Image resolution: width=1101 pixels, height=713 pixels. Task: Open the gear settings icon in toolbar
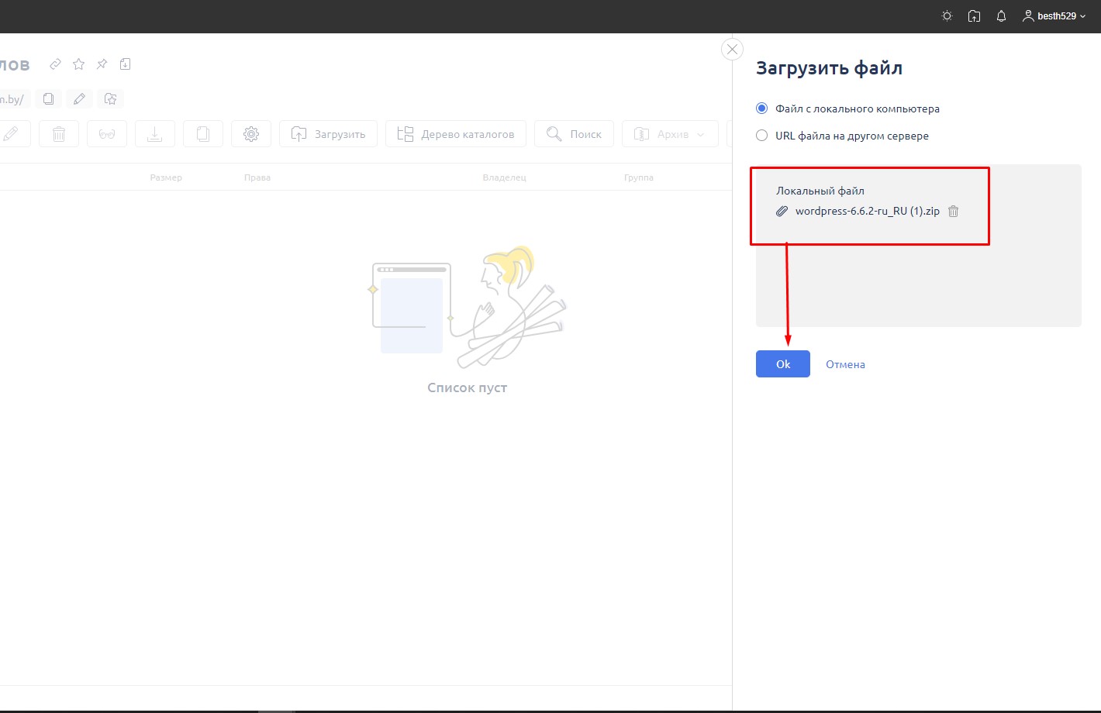[x=251, y=134]
